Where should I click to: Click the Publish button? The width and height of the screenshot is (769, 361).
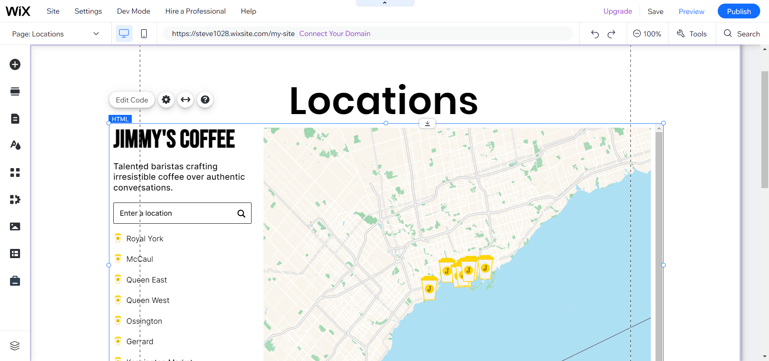coord(739,11)
